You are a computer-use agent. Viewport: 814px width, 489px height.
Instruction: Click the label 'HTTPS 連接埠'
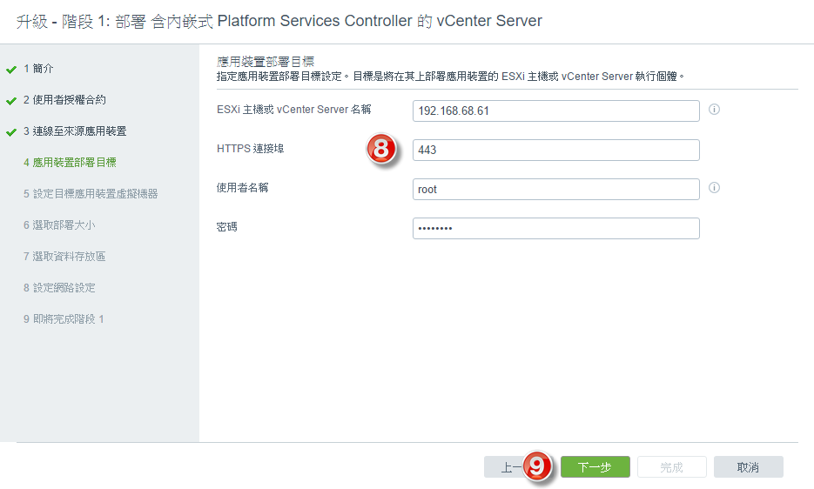(250, 149)
